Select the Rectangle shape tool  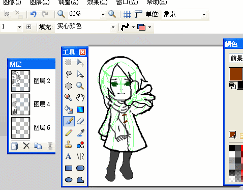[69, 168]
